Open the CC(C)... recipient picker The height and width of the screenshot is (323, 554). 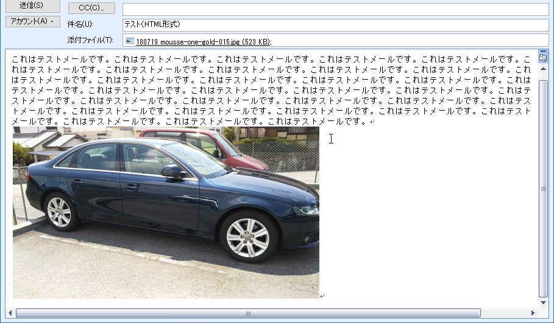91,8
